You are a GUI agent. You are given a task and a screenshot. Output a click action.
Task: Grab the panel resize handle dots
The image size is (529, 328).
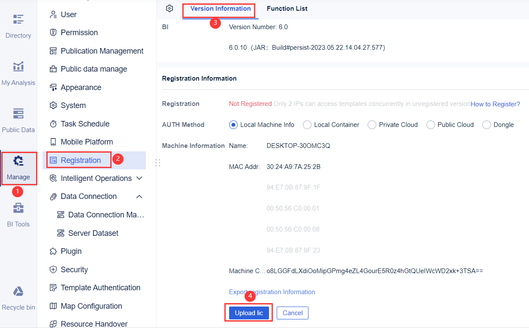[158, 163]
